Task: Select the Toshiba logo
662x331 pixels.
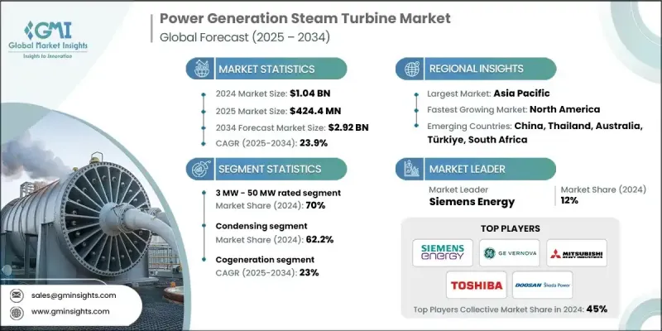Action: pyautogui.click(x=476, y=284)
